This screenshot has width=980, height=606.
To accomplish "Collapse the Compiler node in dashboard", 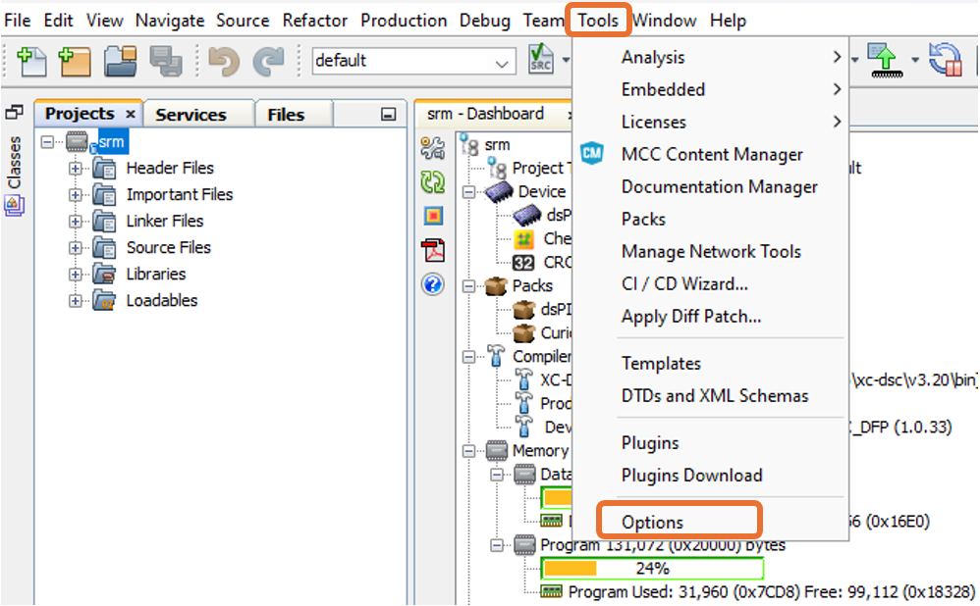I will click(x=468, y=357).
